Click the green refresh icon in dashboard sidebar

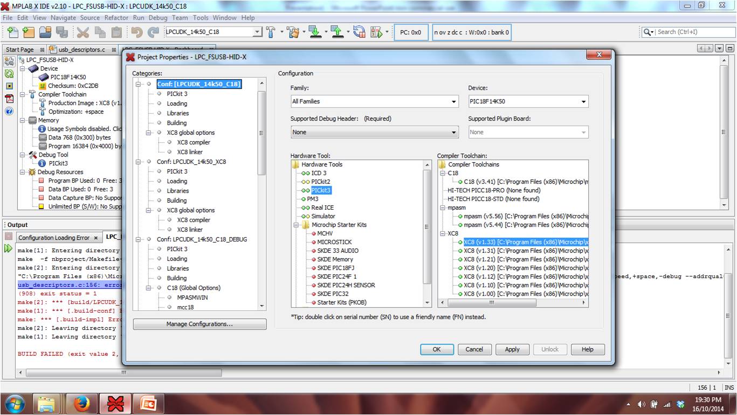pyautogui.click(x=9, y=74)
